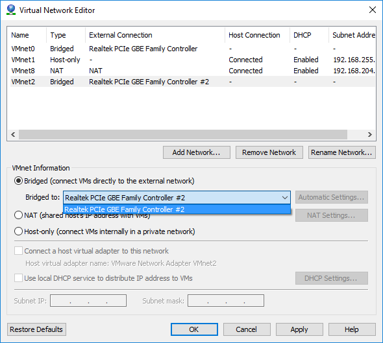Screen dimensions: 383x343
Task: Click the network list scroll right arrow
Action: click(x=370, y=134)
